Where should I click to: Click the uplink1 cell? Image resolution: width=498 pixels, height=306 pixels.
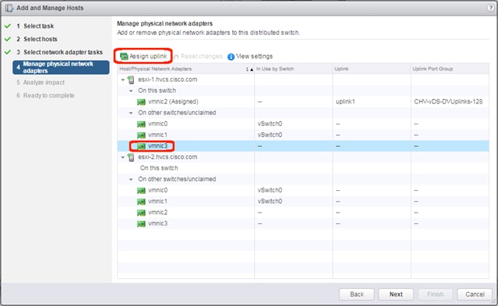point(345,102)
